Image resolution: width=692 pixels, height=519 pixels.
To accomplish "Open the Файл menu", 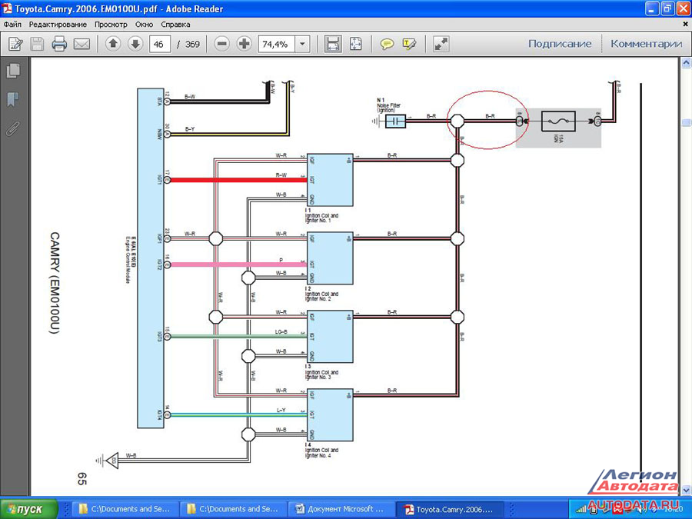I will pos(12,24).
